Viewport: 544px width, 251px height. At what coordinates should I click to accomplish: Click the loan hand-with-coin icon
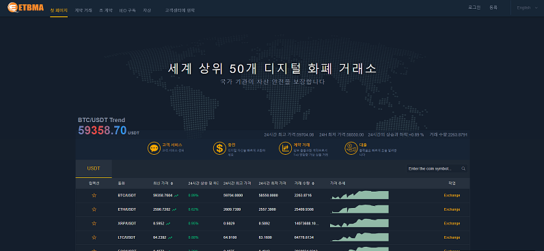point(351,148)
